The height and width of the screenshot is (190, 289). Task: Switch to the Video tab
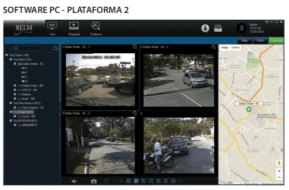[x=260, y=40]
